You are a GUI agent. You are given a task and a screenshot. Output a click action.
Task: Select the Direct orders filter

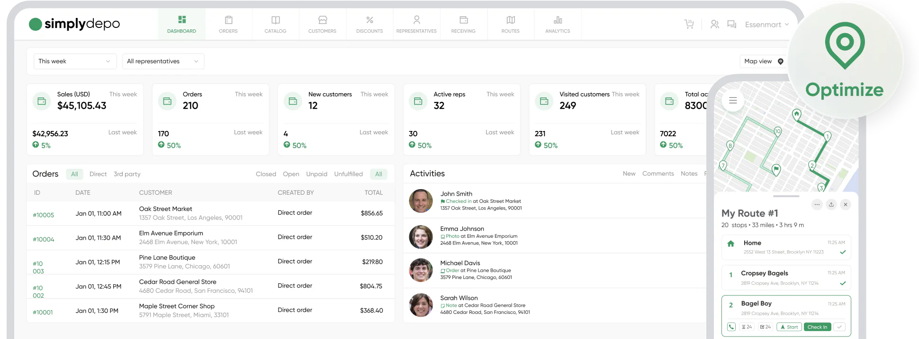pos(98,174)
